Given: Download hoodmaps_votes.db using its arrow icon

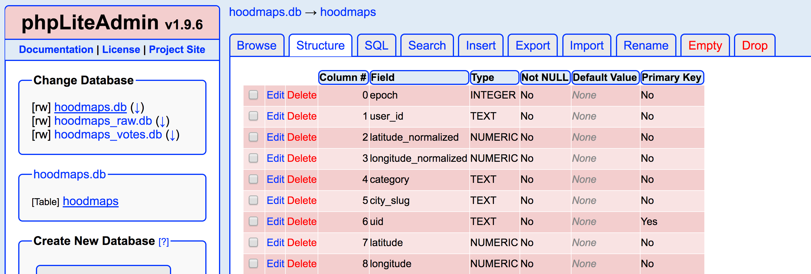Looking at the screenshot, I should tap(173, 135).
